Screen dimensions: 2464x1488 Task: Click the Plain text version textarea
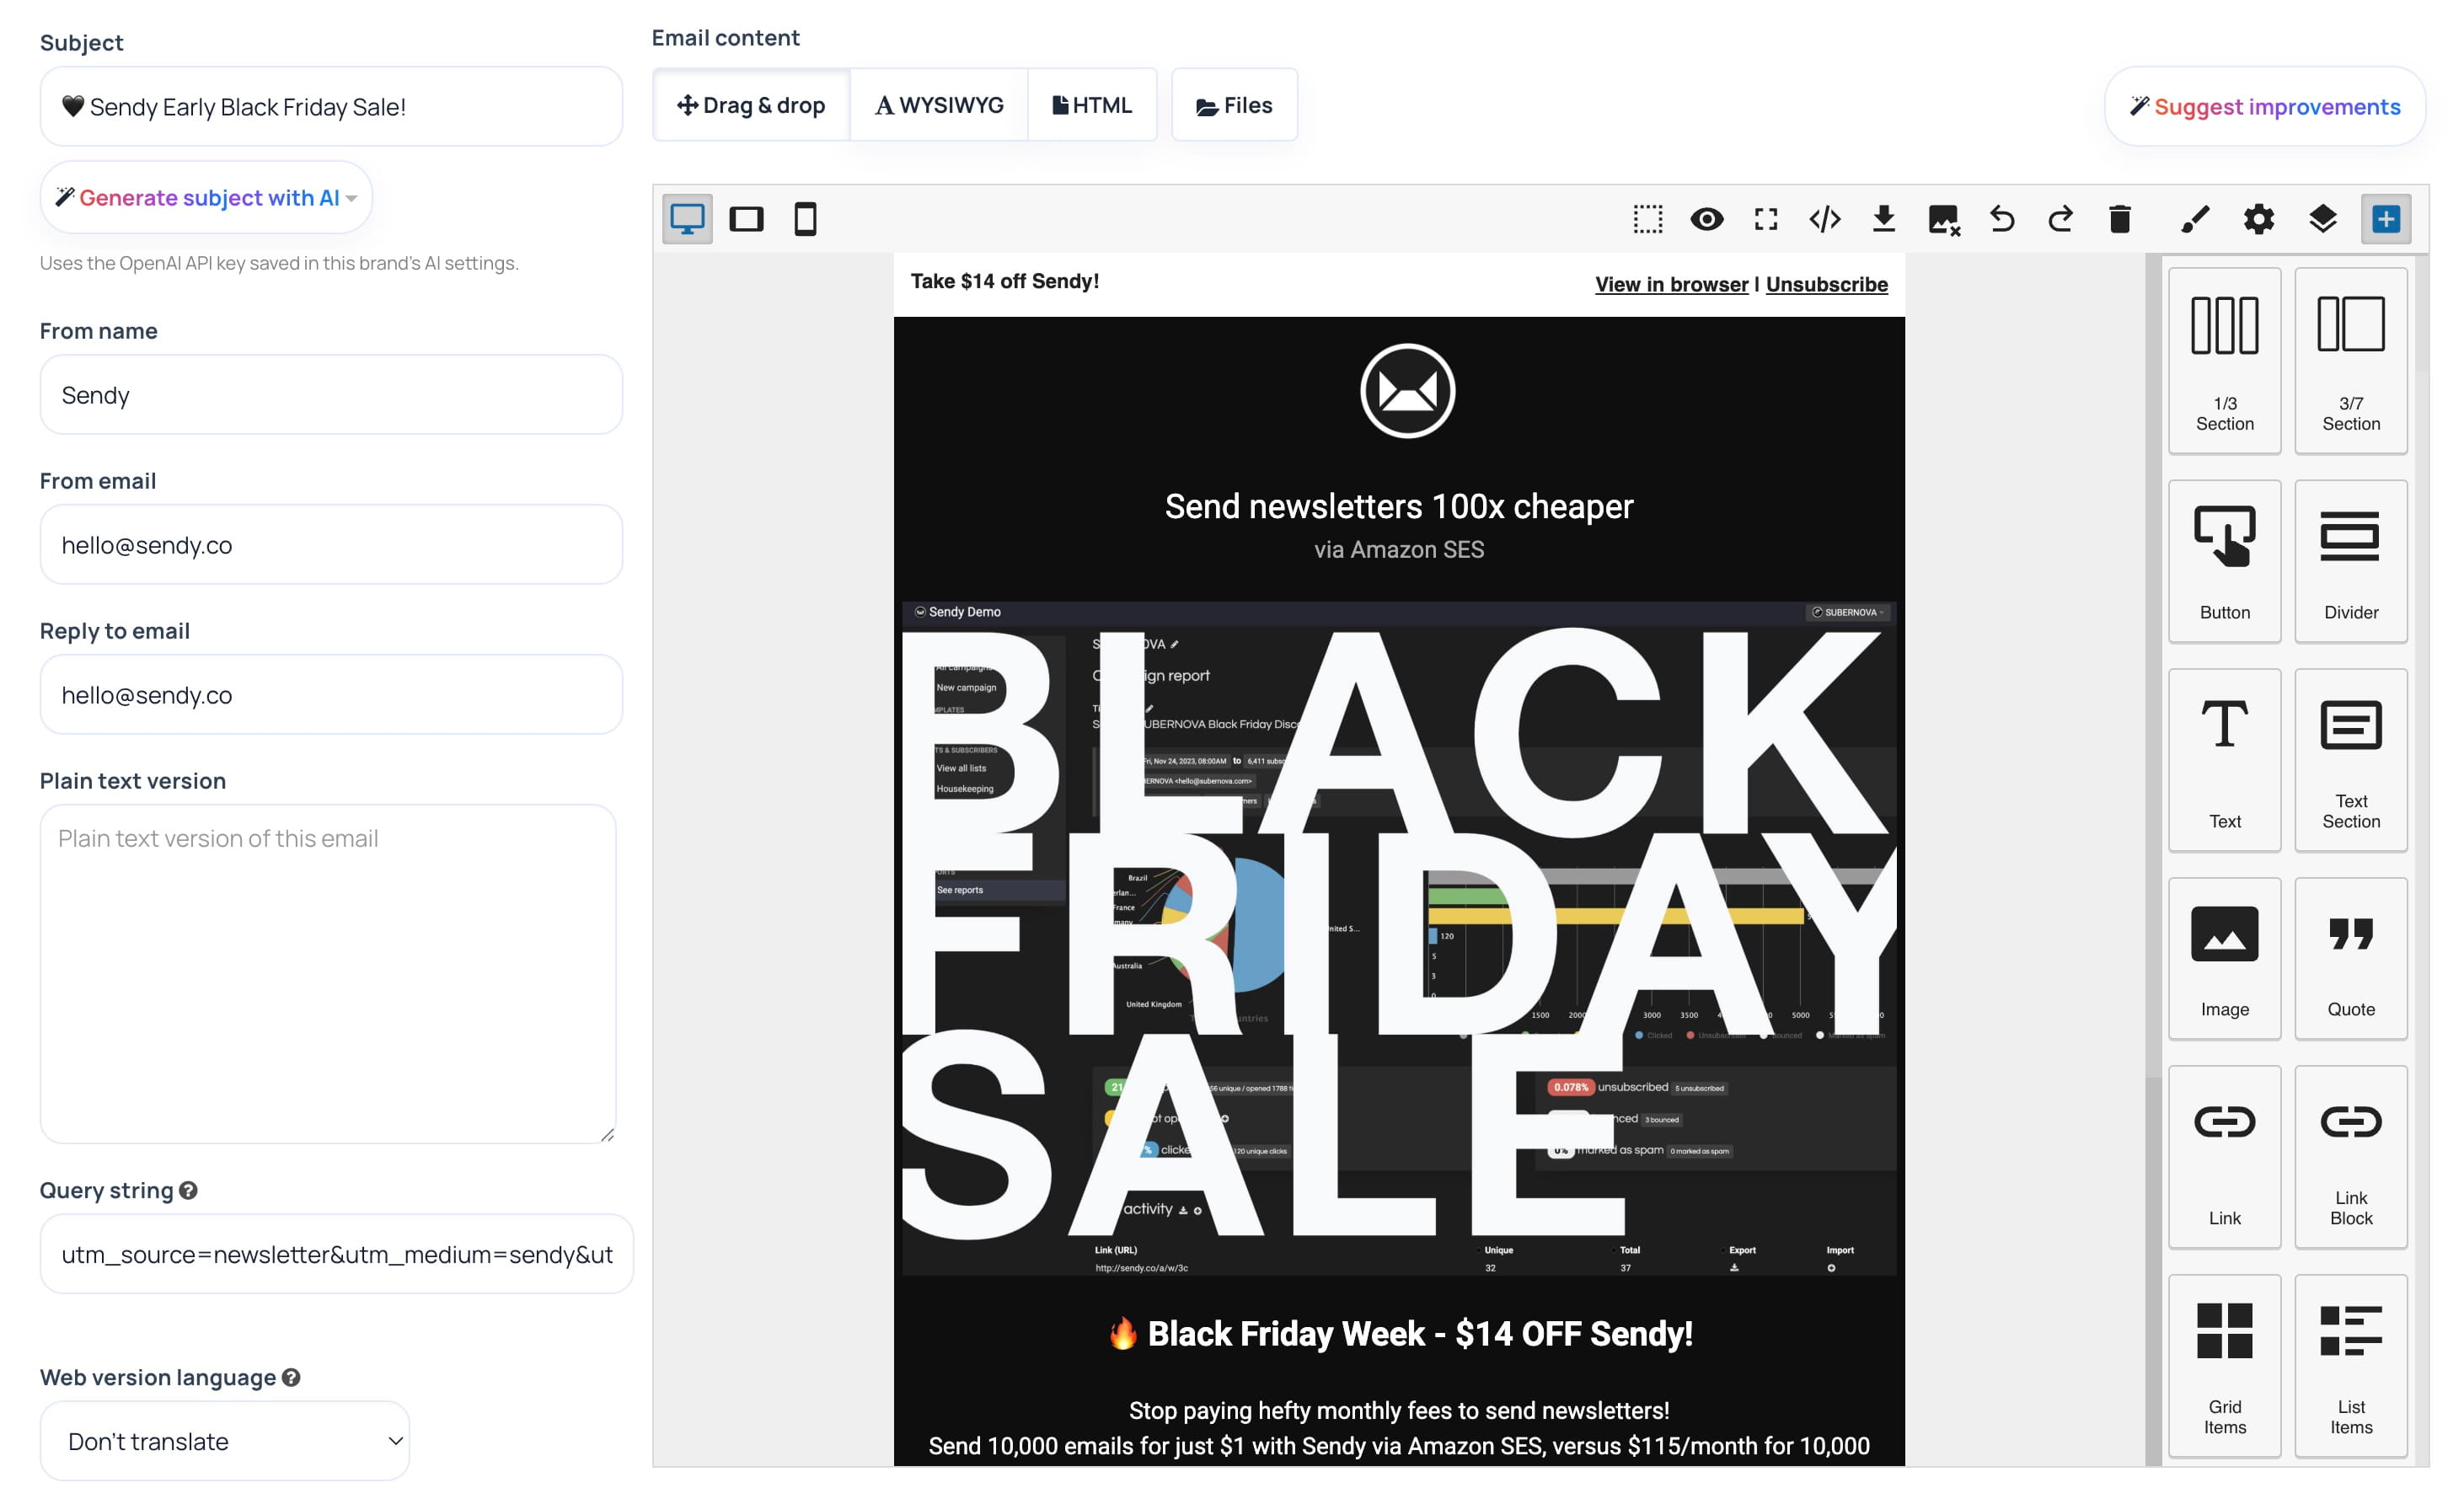[x=328, y=974]
